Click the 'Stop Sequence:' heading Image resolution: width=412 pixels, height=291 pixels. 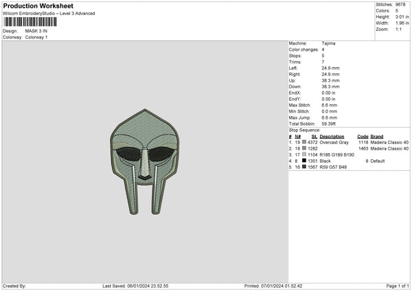[304, 130]
